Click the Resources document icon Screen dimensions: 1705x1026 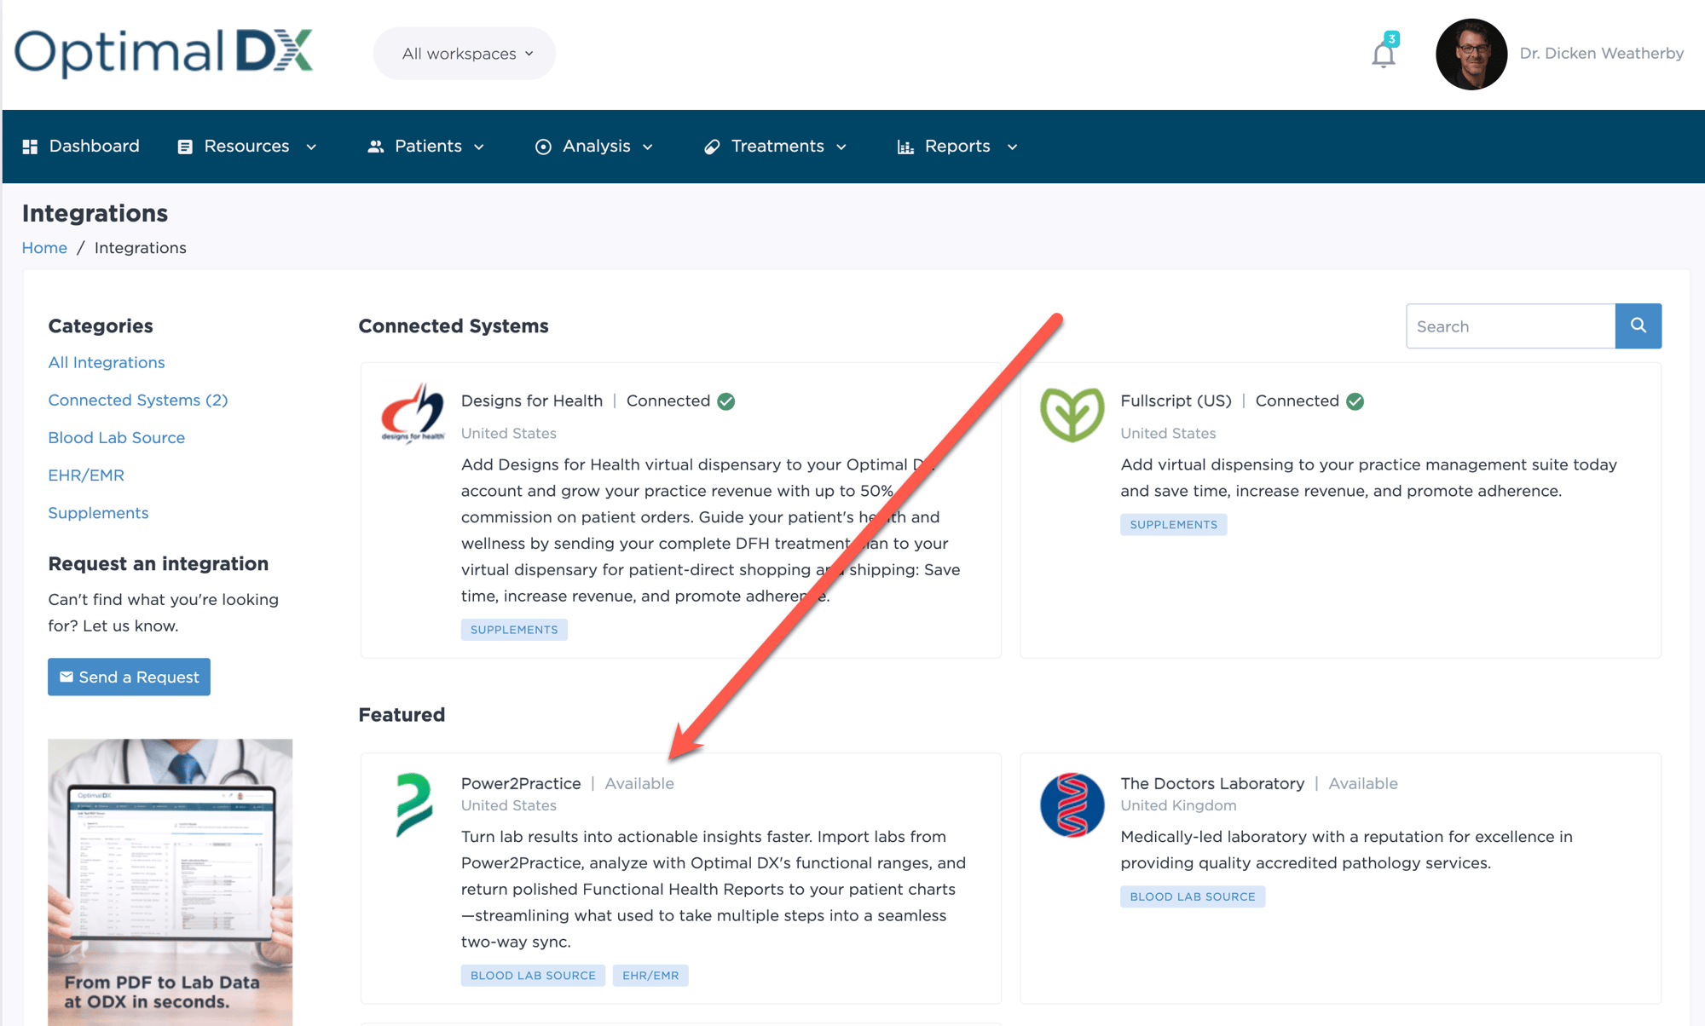(x=185, y=147)
